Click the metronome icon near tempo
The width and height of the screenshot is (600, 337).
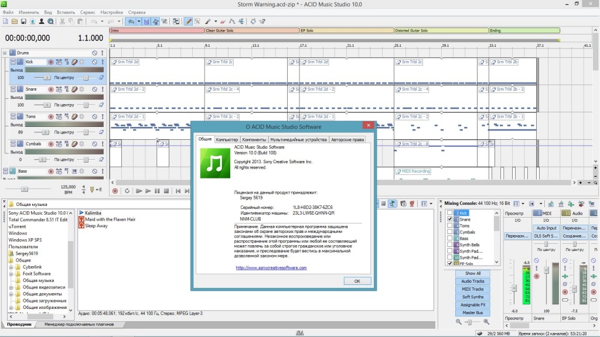(92, 189)
